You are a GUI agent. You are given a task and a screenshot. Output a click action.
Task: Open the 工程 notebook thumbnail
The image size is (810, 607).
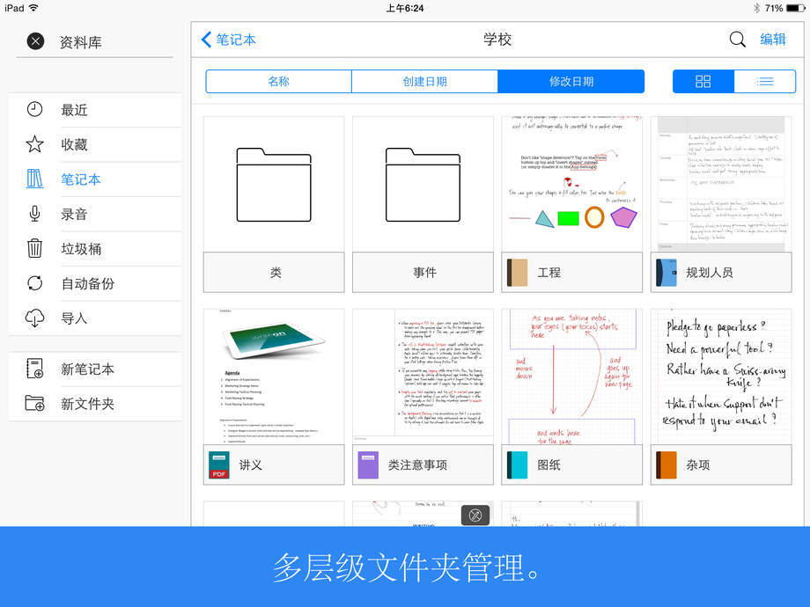coord(572,184)
